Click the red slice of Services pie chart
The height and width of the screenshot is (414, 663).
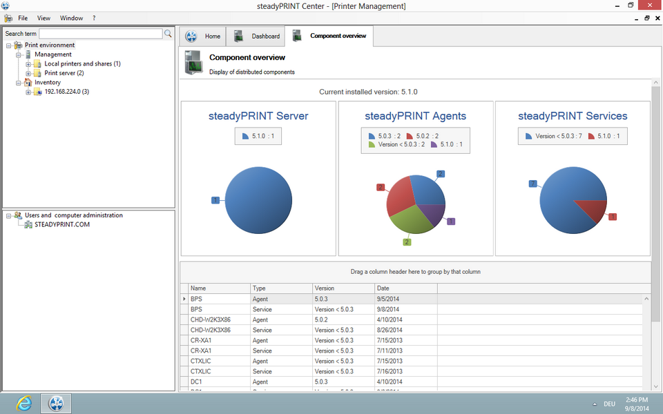[595, 209]
